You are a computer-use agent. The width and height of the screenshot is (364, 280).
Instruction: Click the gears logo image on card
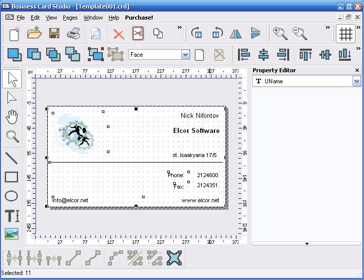(75, 134)
